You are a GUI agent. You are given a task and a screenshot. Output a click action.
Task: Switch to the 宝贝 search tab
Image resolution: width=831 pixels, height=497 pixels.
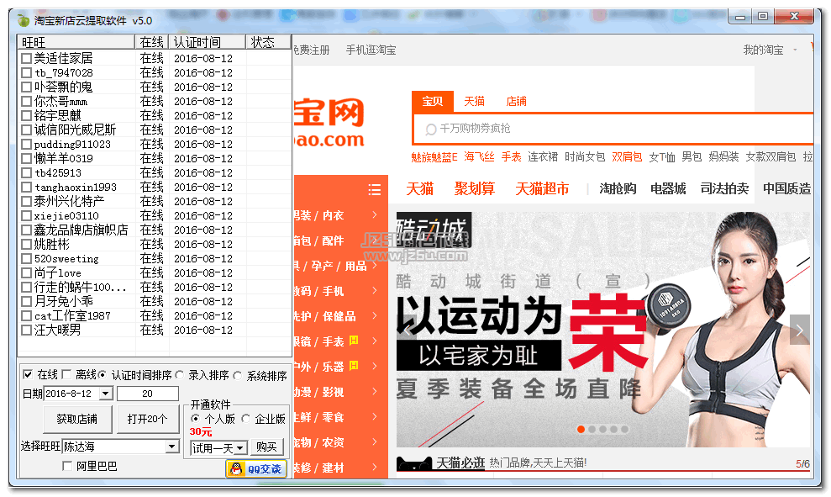pyautogui.click(x=433, y=101)
